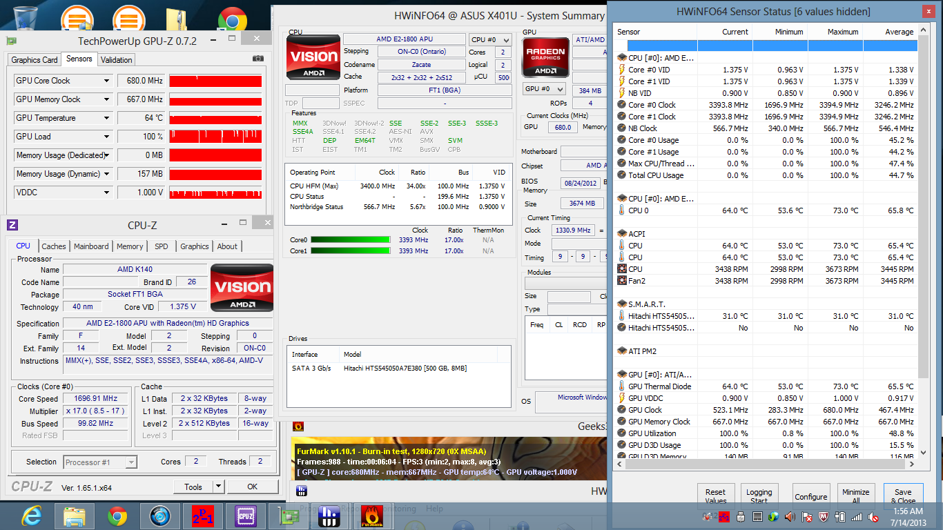Click the GPU-Z camera screenshot icon
The width and height of the screenshot is (943, 530).
pyautogui.click(x=257, y=59)
